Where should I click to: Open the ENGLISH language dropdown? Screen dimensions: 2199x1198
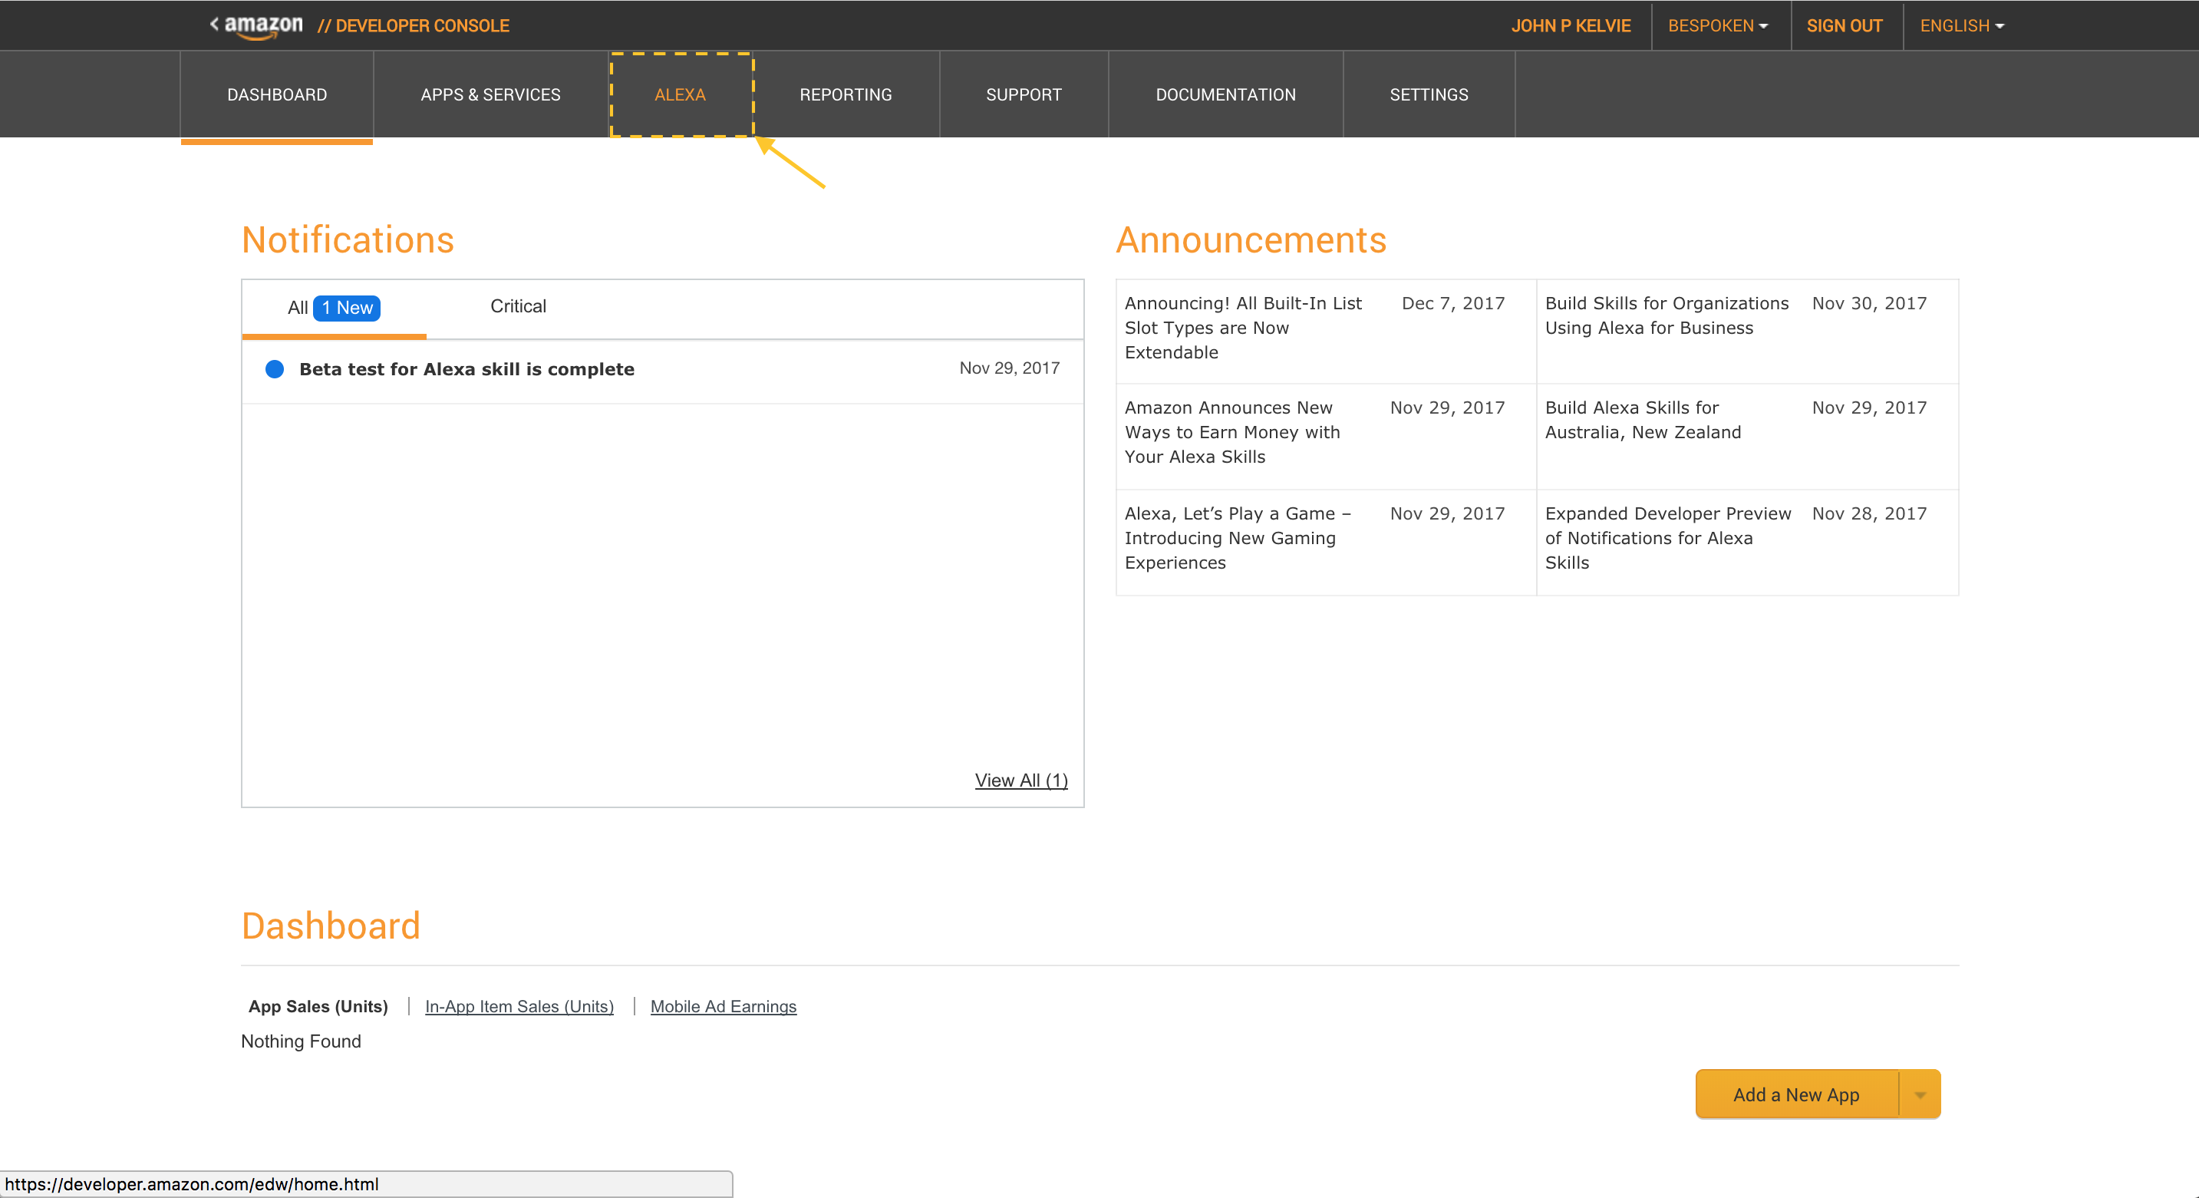(x=1962, y=25)
